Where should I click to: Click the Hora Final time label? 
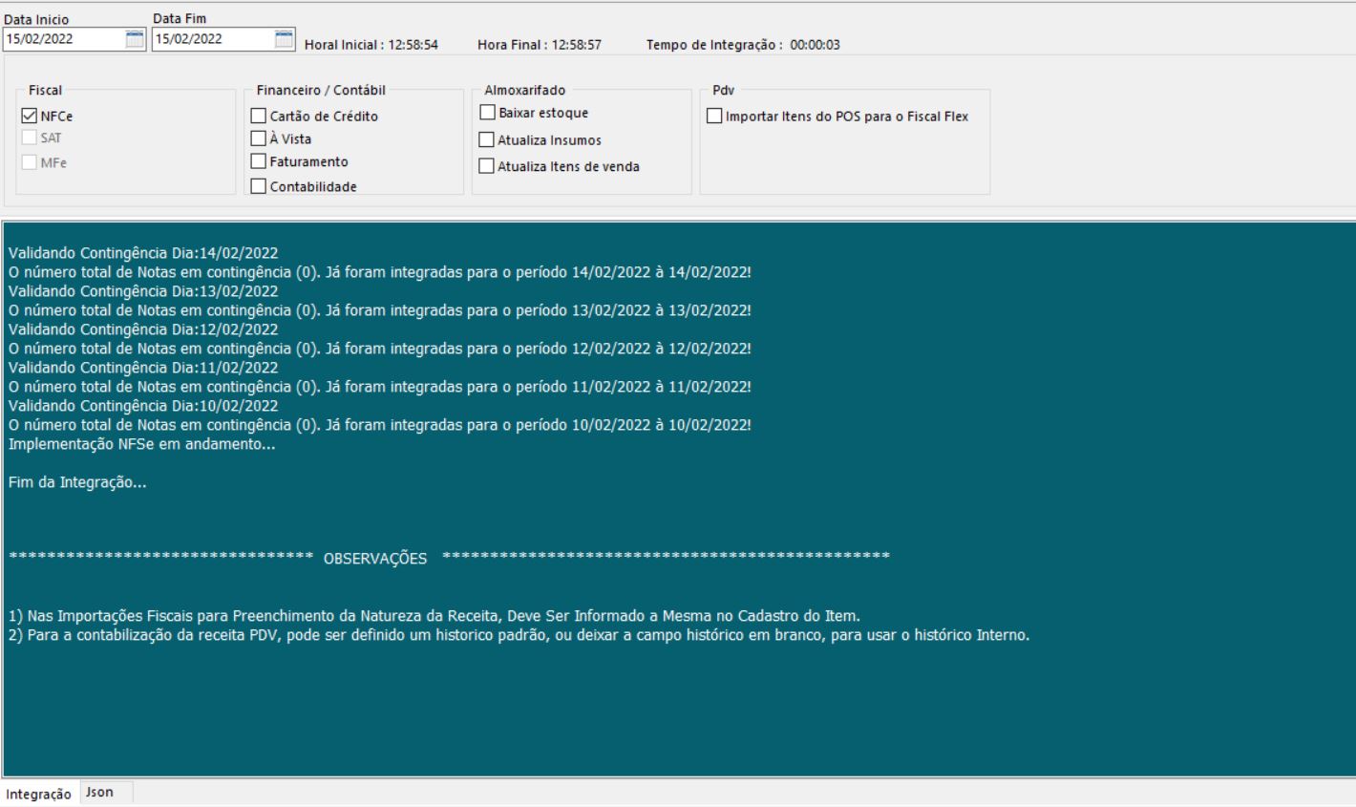click(x=540, y=45)
